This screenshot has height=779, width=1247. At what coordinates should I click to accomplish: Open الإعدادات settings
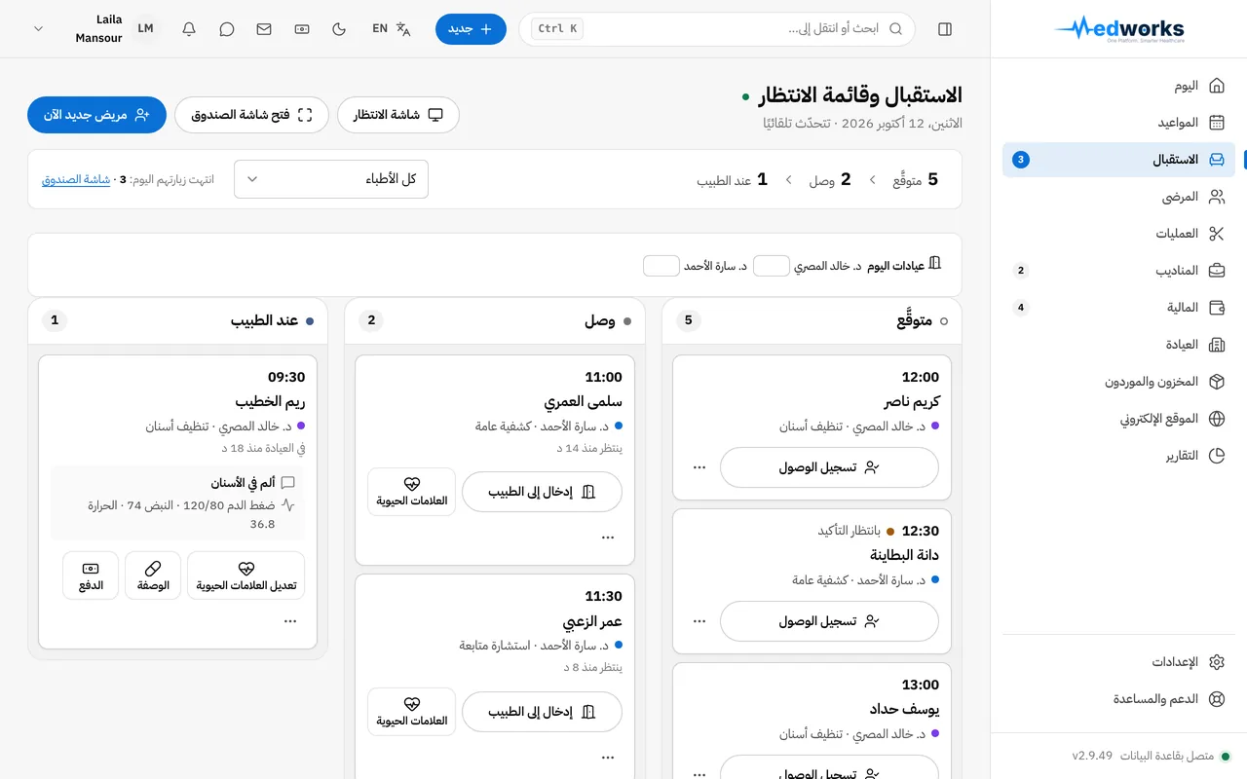[x=1118, y=662]
